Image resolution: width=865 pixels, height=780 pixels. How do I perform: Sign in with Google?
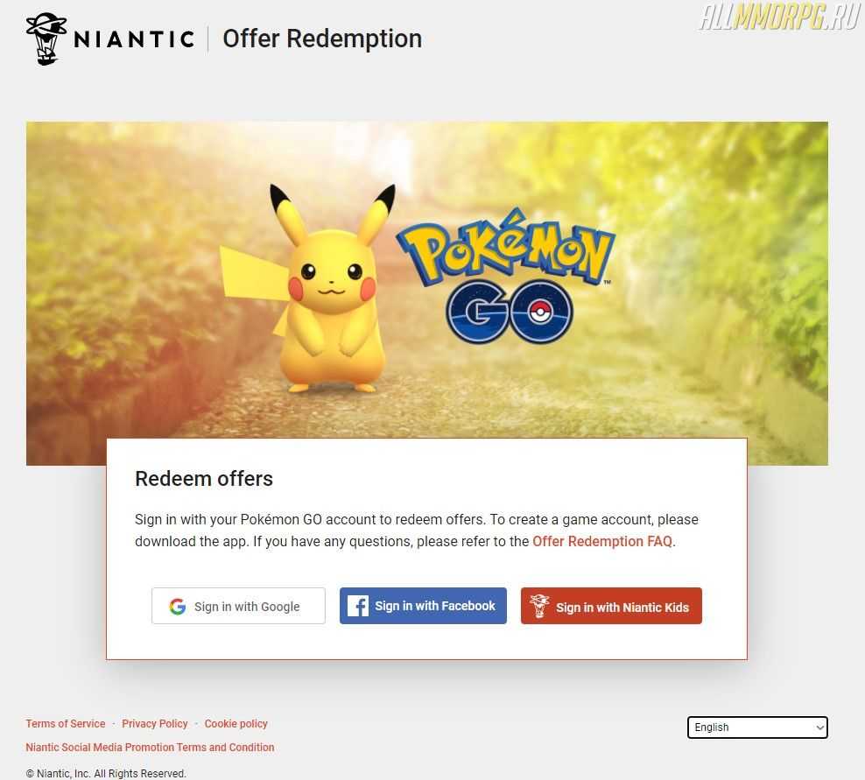tap(238, 606)
